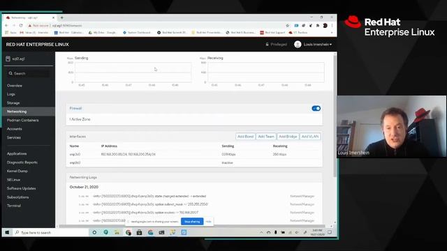This screenshot has height=251, width=447.
Task: Click the first NetworkManager log entry
Action: point(194,197)
